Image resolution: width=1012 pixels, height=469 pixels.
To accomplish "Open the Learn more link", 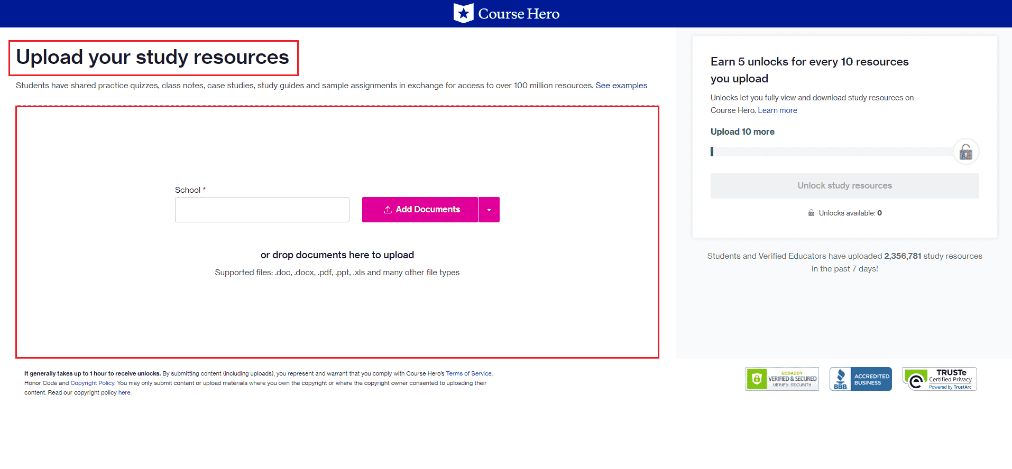I will 777,110.
